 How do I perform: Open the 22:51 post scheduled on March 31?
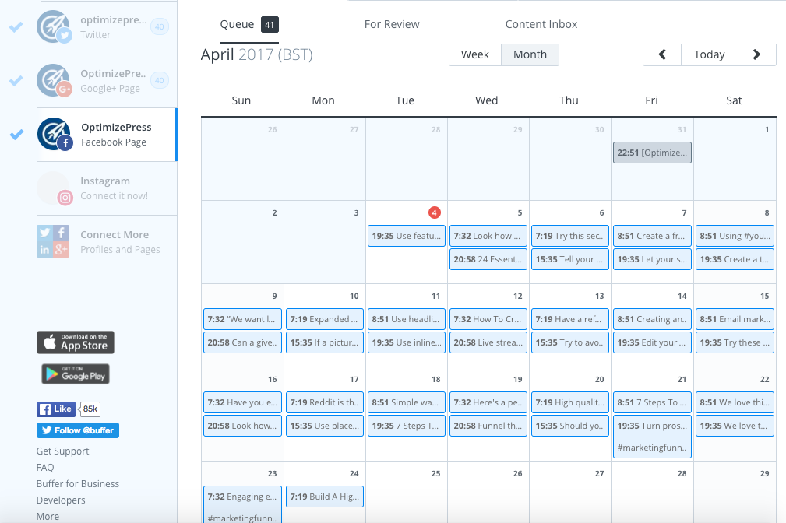click(652, 153)
